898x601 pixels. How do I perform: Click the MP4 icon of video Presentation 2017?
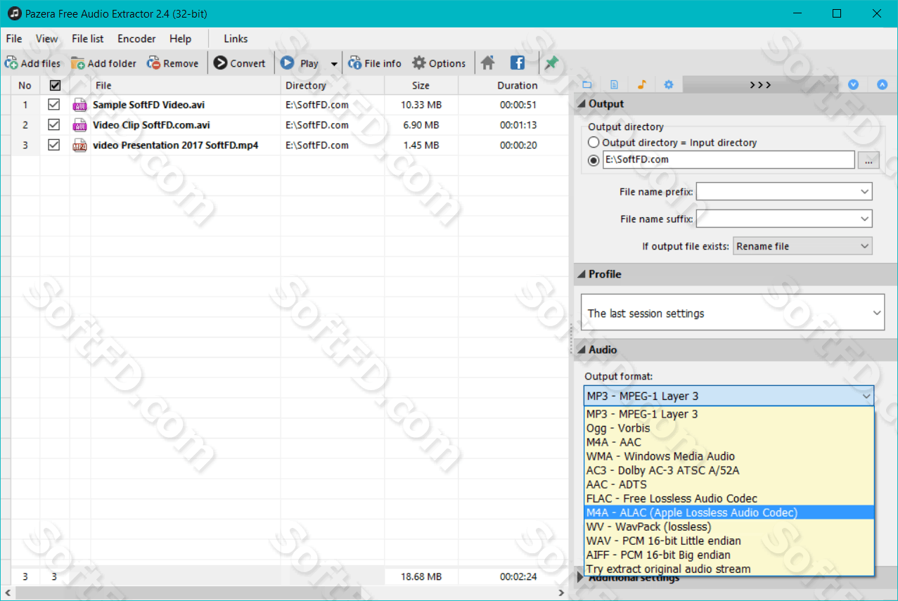pyautogui.click(x=79, y=146)
